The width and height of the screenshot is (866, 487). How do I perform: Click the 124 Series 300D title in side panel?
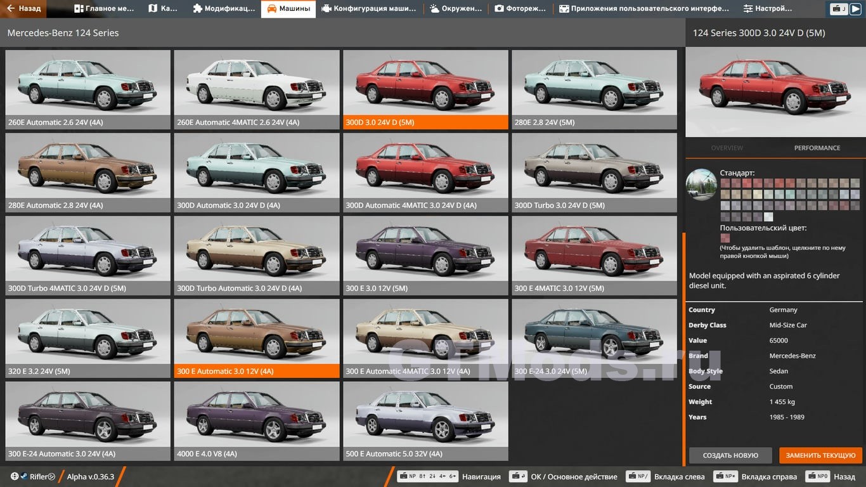759,33
